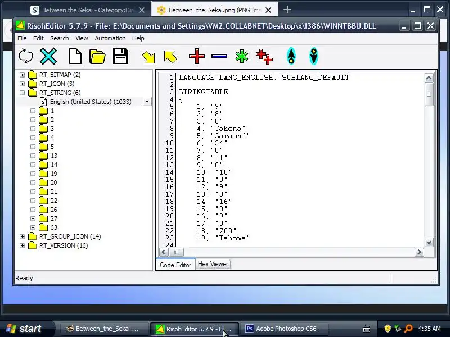Click the cyan up arrow icon
The width and height of the screenshot is (450, 337).
tap(291, 56)
